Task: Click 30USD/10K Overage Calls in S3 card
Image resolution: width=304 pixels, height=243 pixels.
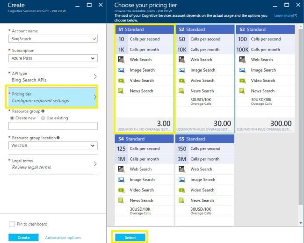Action: point(261,102)
